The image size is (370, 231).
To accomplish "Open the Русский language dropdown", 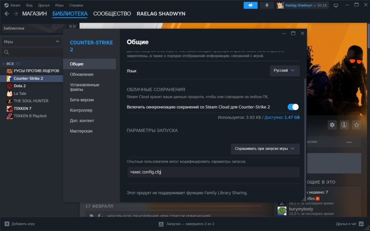I will (x=284, y=71).
